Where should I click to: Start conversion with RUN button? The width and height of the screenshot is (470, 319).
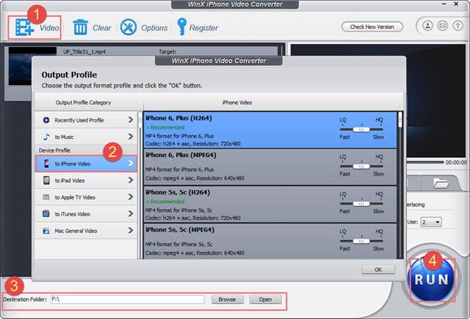point(432,279)
